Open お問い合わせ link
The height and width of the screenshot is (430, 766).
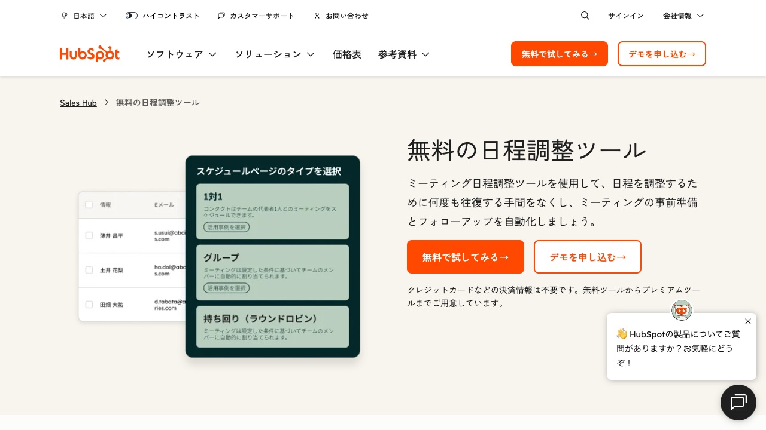click(x=347, y=16)
